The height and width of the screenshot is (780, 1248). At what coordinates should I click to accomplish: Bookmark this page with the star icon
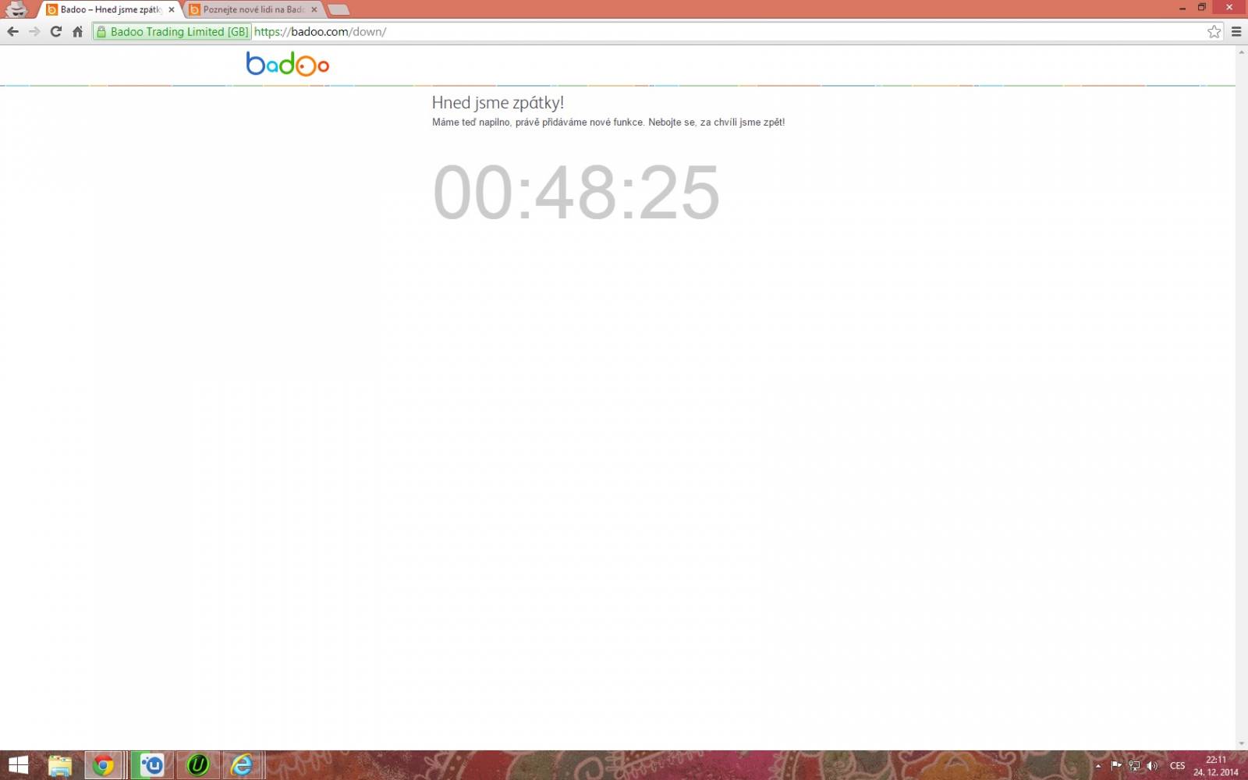tap(1214, 32)
